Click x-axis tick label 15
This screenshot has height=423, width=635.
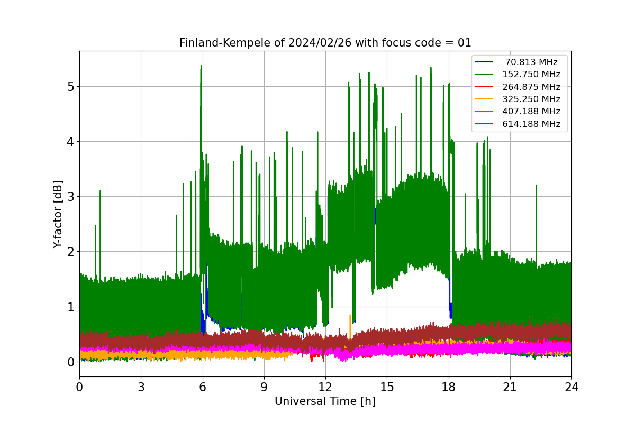(387, 387)
